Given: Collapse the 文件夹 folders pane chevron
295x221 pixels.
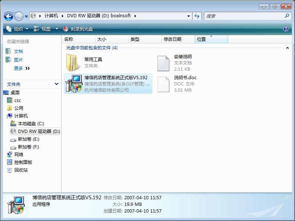Looking at the screenshot, I should point(56,84).
